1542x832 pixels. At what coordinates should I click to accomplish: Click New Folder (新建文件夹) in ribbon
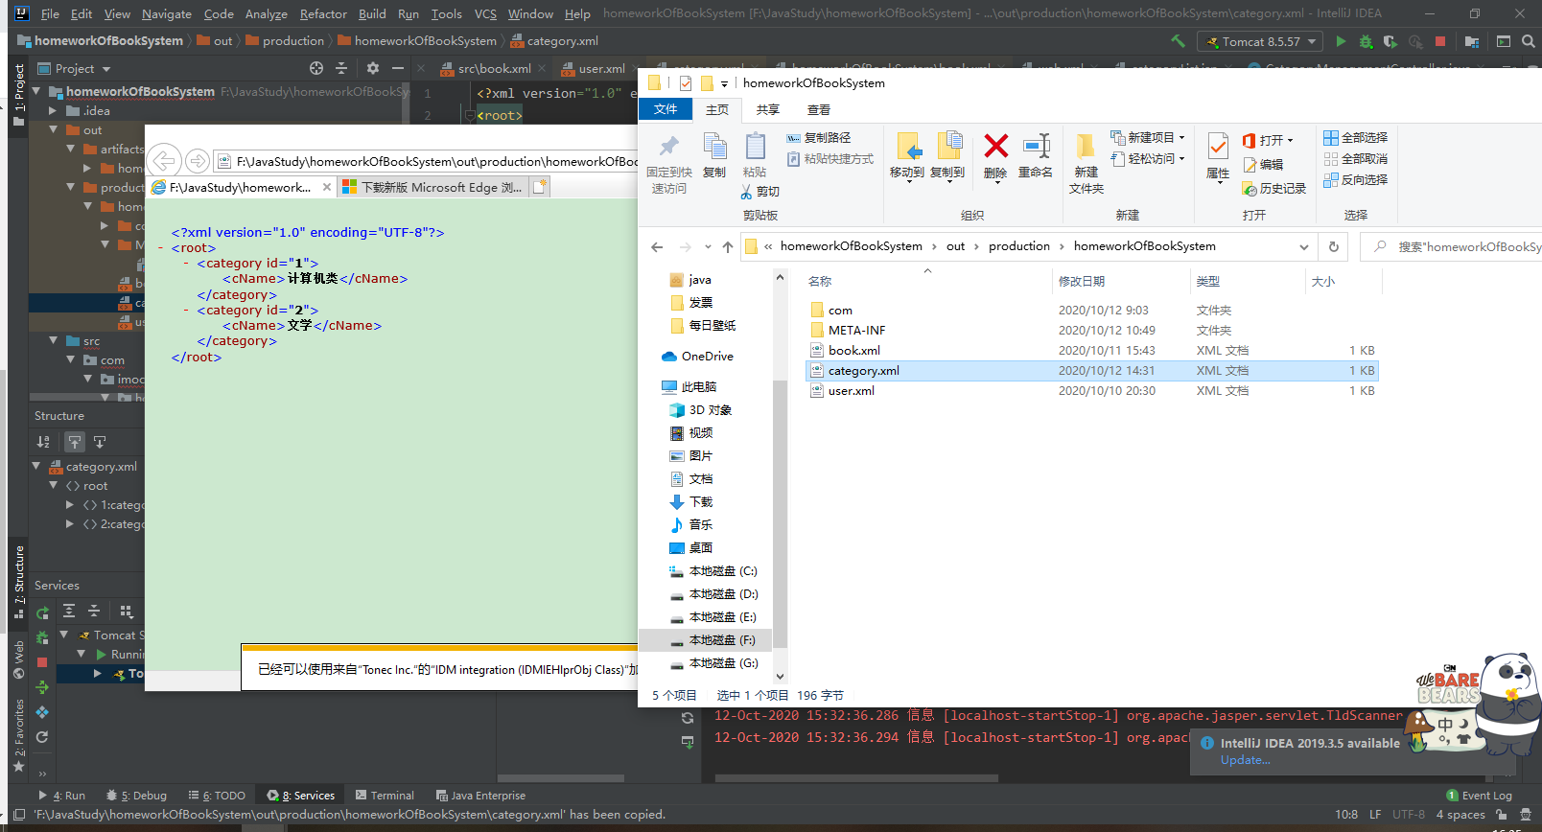[x=1086, y=164]
